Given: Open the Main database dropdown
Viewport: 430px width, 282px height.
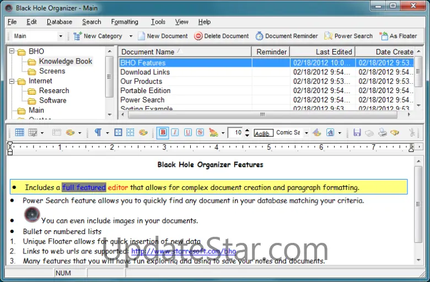Looking at the screenshot, I should (61, 36).
